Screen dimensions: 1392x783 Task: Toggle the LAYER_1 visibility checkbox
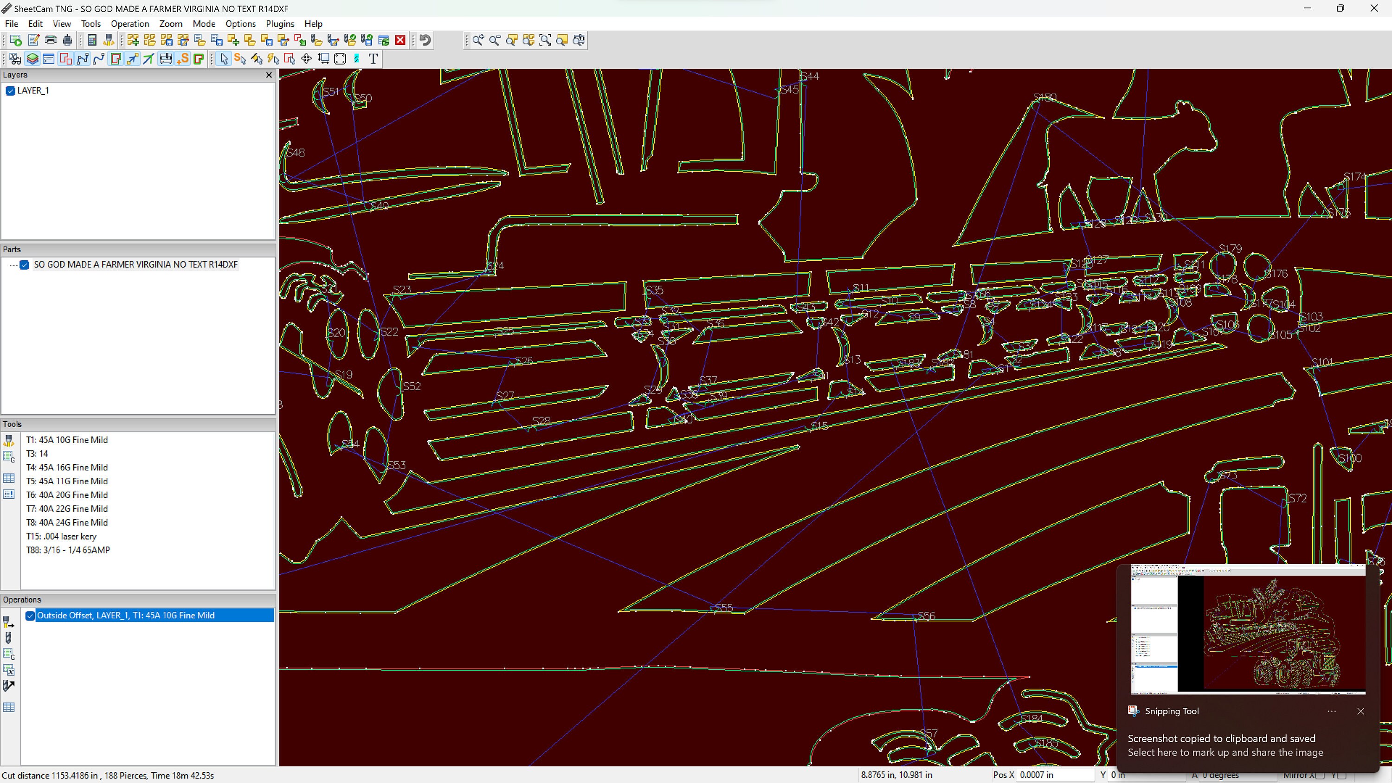pos(10,91)
